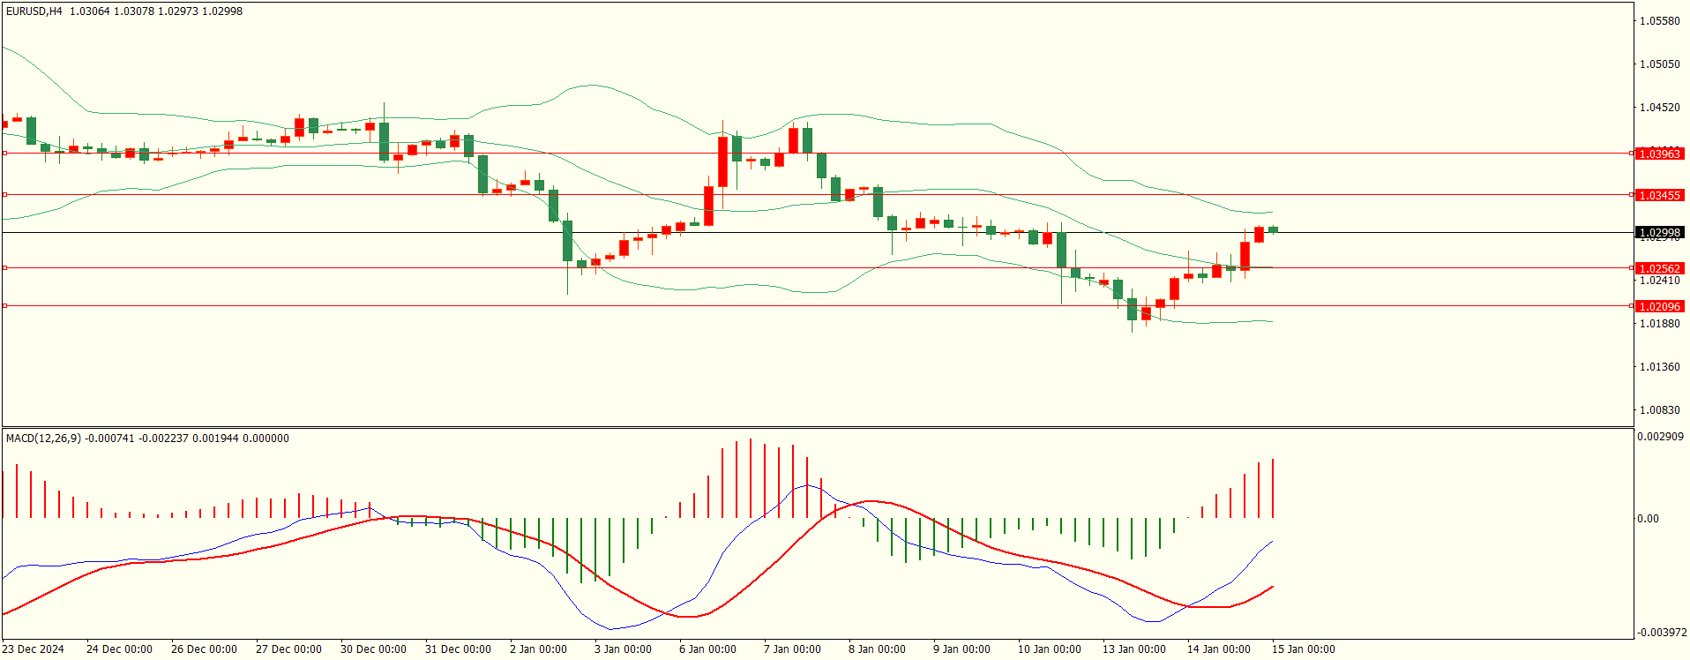Select the 1.03455 red price level tag
The image size is (1690, 660).
point(1660,195)
